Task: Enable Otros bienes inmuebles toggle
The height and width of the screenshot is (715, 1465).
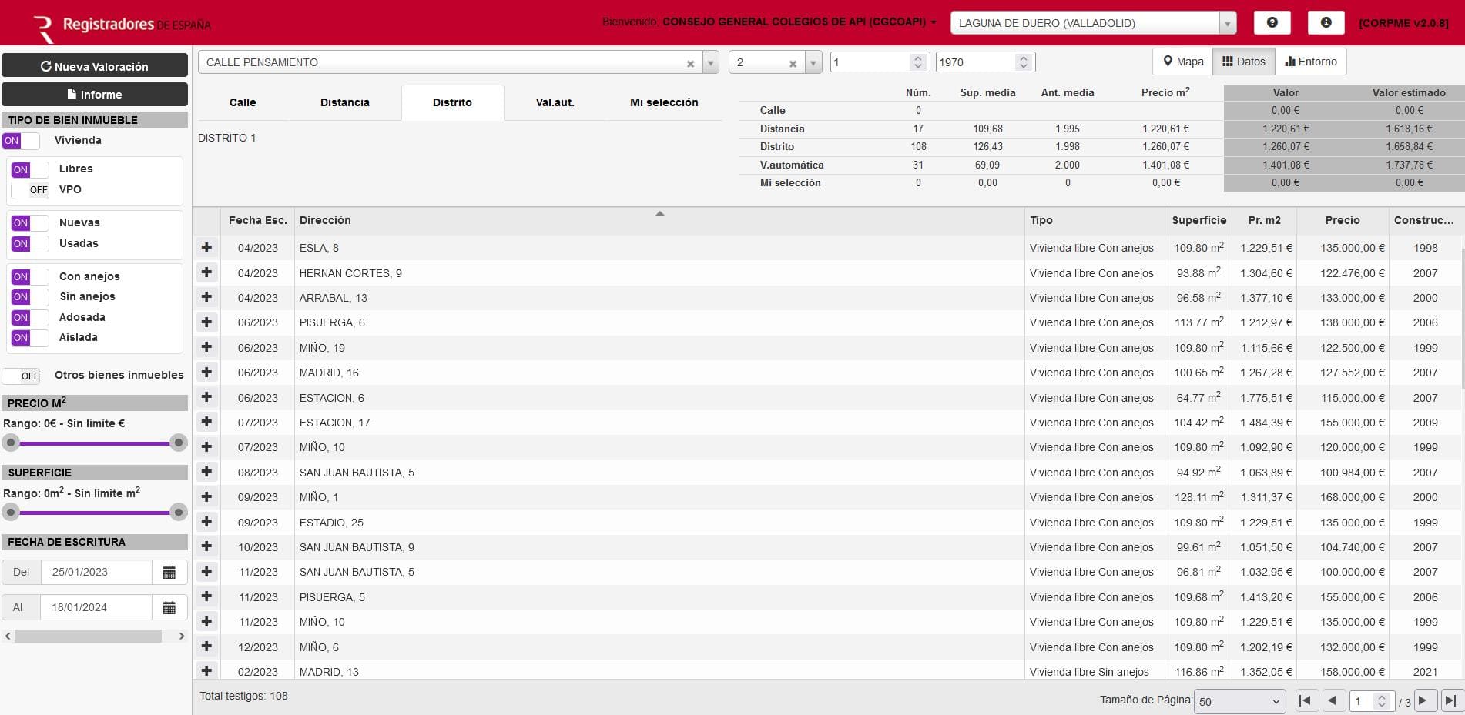Action: [22, 376]
